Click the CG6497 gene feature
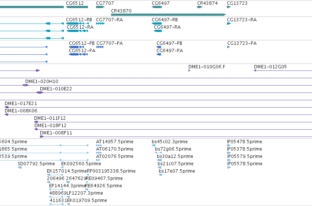Viewport: 312px width, 206px height. coord(157,7)
